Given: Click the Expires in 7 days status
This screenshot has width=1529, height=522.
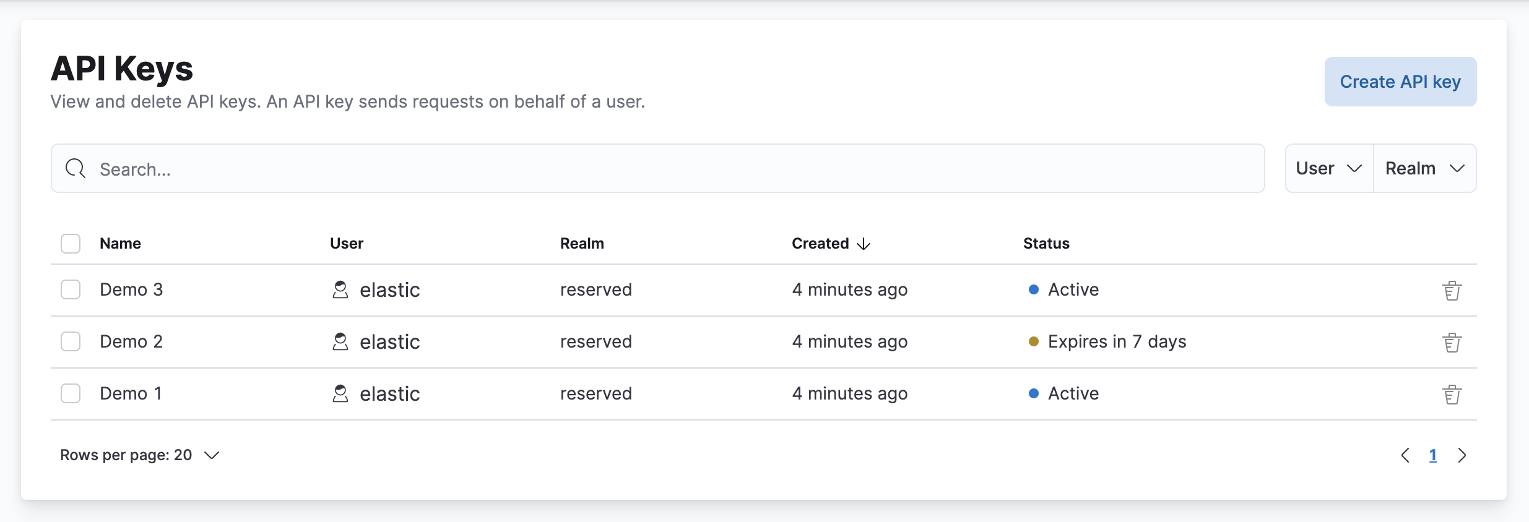Looking at the screenshot, I should click(1117, 341).
